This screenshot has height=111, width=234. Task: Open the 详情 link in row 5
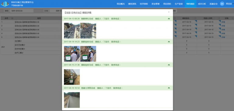[x=223, y=37]
